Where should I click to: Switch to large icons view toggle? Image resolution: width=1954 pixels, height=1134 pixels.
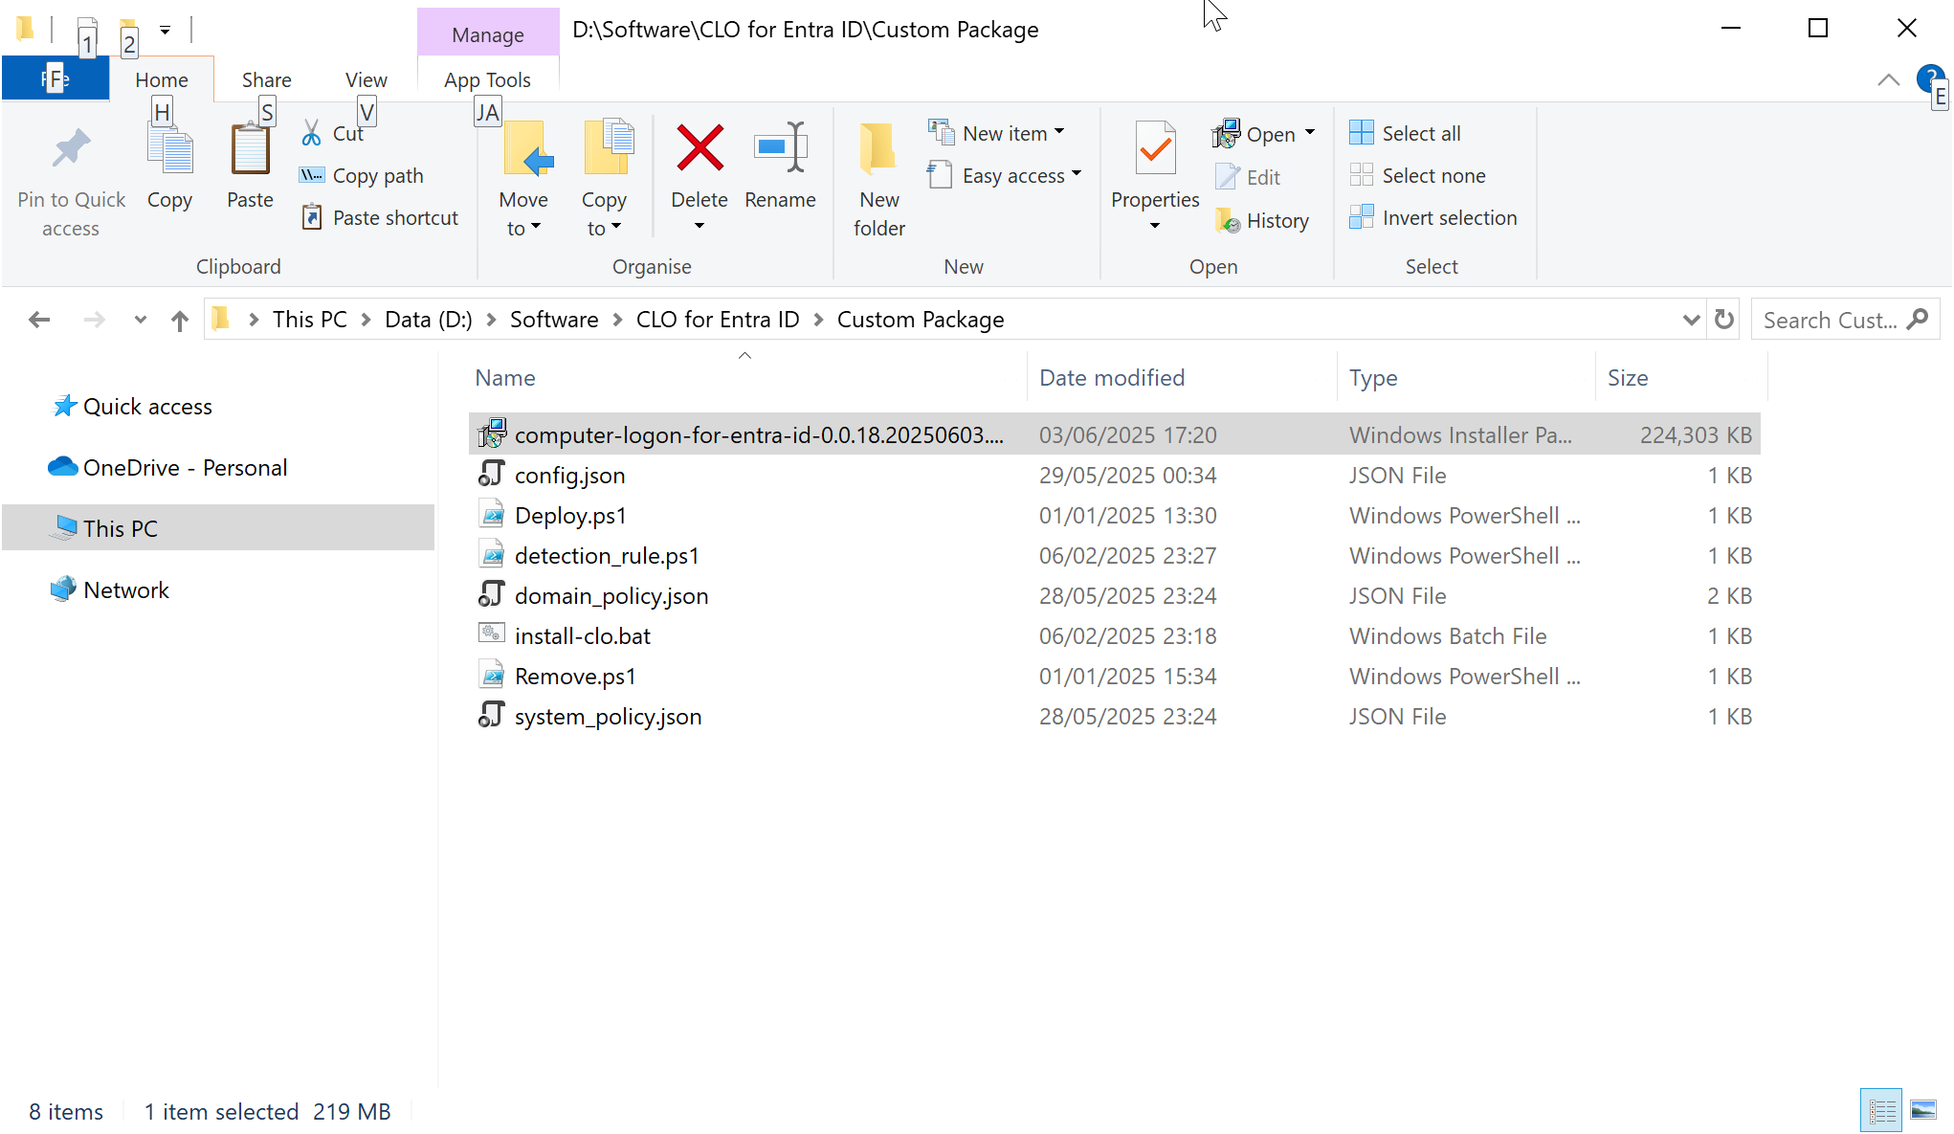[x=1923, y=1110]
